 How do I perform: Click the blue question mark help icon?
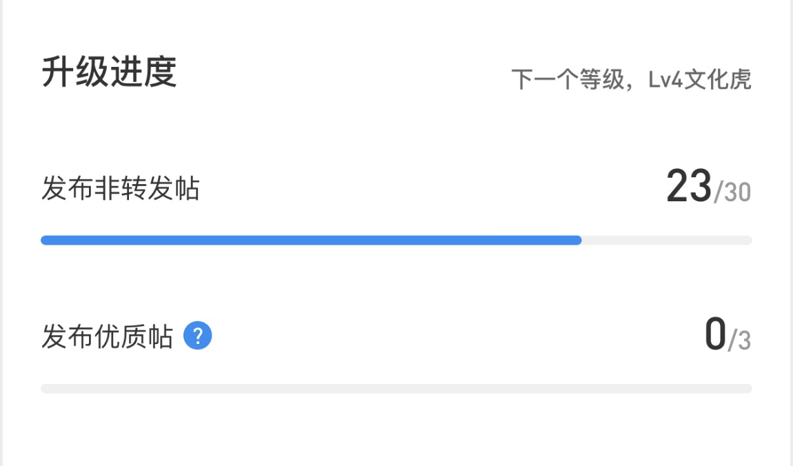(x=198, y=336)
